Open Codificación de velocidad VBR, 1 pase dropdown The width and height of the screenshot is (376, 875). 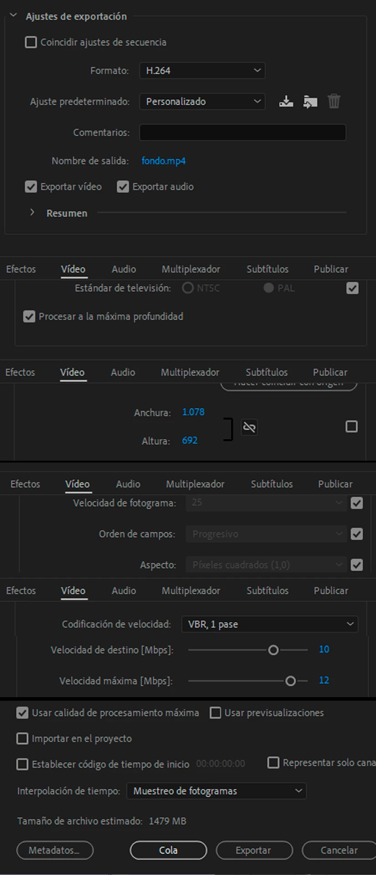pyautogui.click(x=270, y=624)
